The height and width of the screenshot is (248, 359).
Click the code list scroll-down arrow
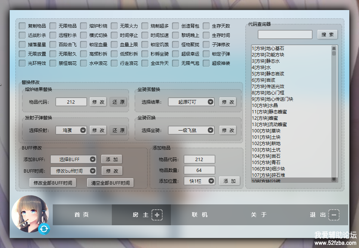click(334, 179)
